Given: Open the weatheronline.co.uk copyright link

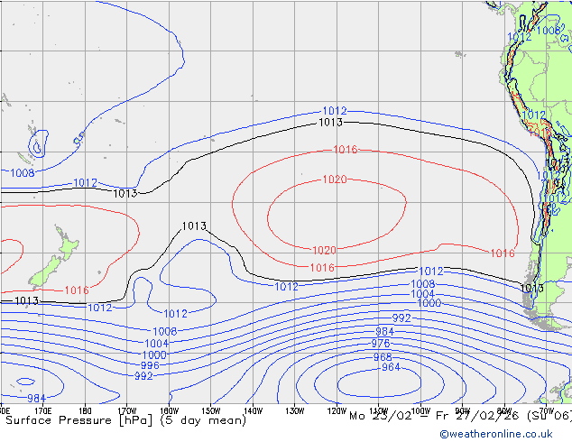Looking at the screenshot, I should coord(496,434).
